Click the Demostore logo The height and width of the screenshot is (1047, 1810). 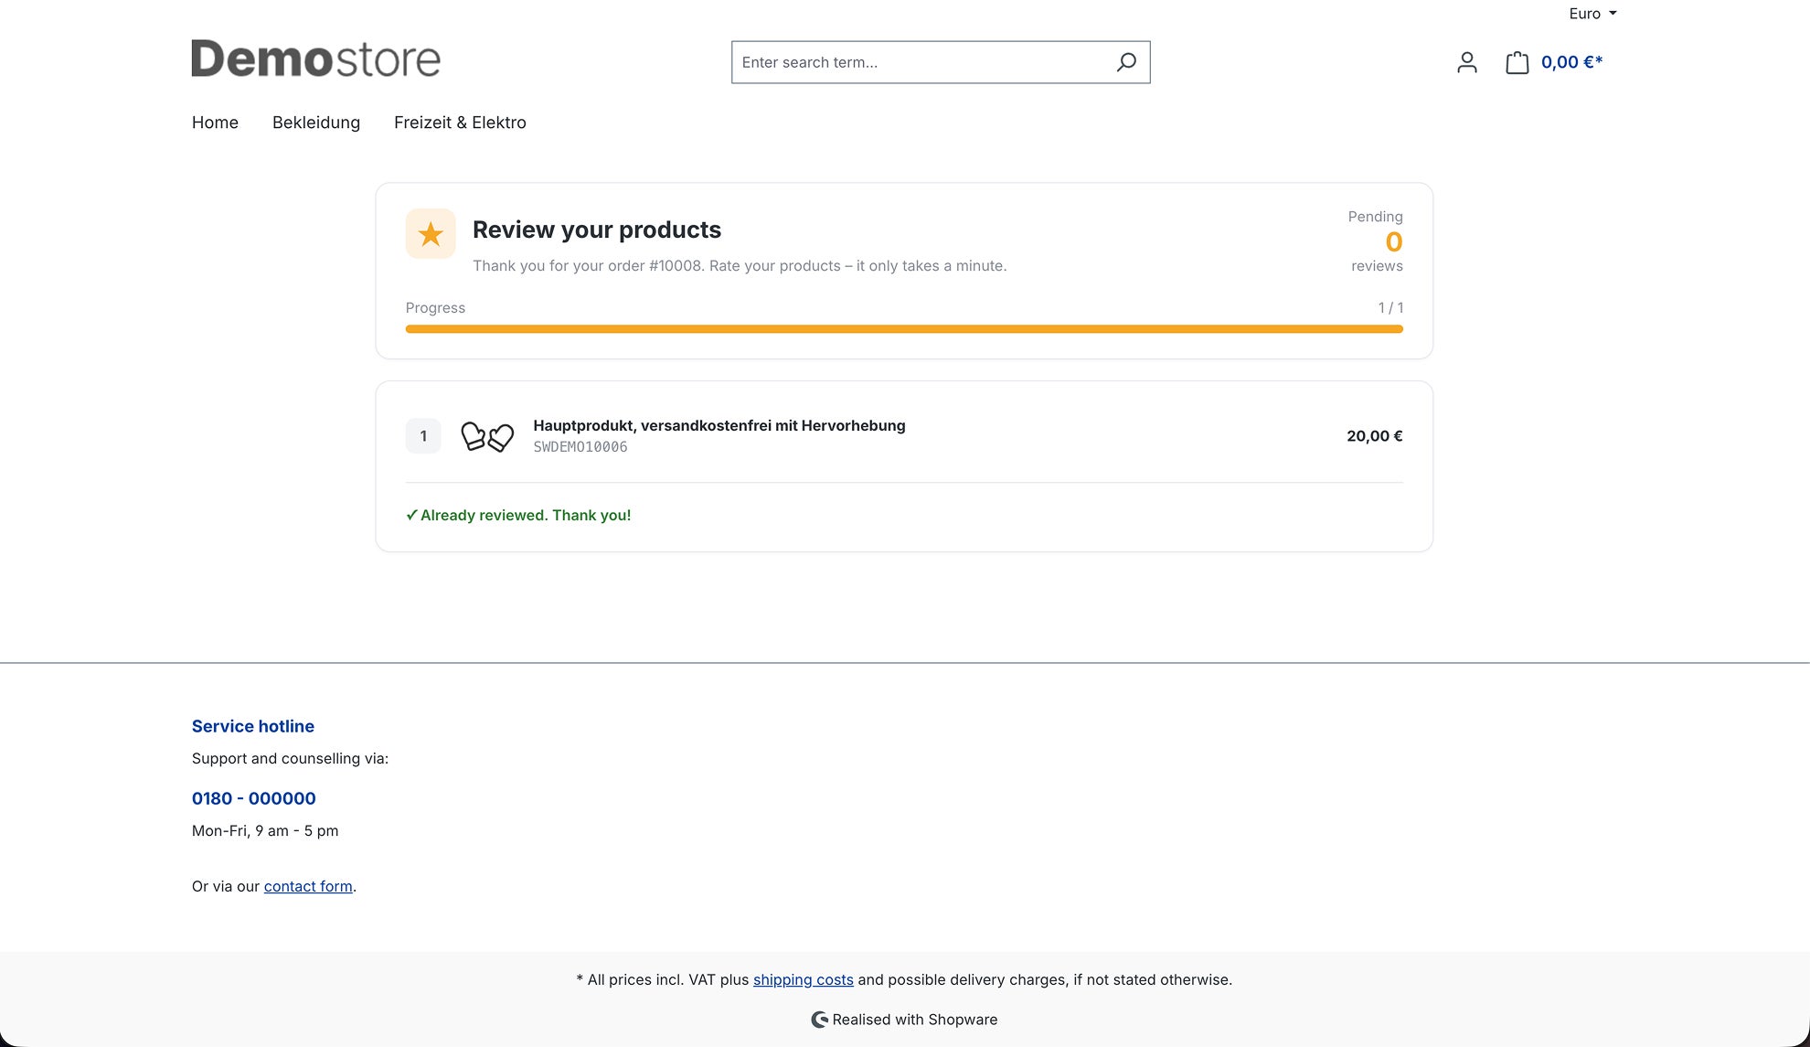pyautogui.click(x=315, y=59)
